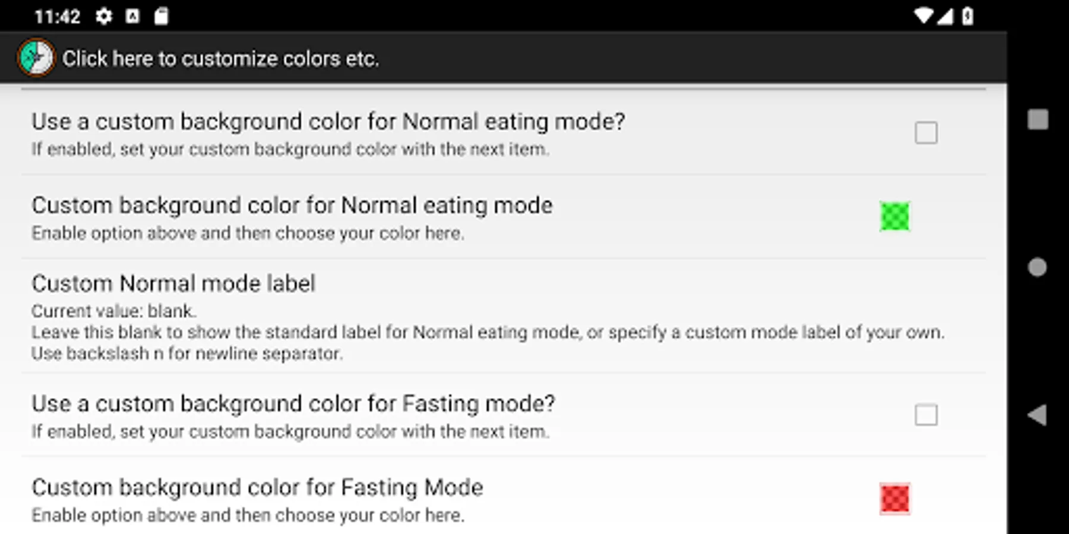The image size is (1069, 534).
Task: Enable custom background checkbox for Fasting mode
Action: pyautogui.click(x=926, y=415)
